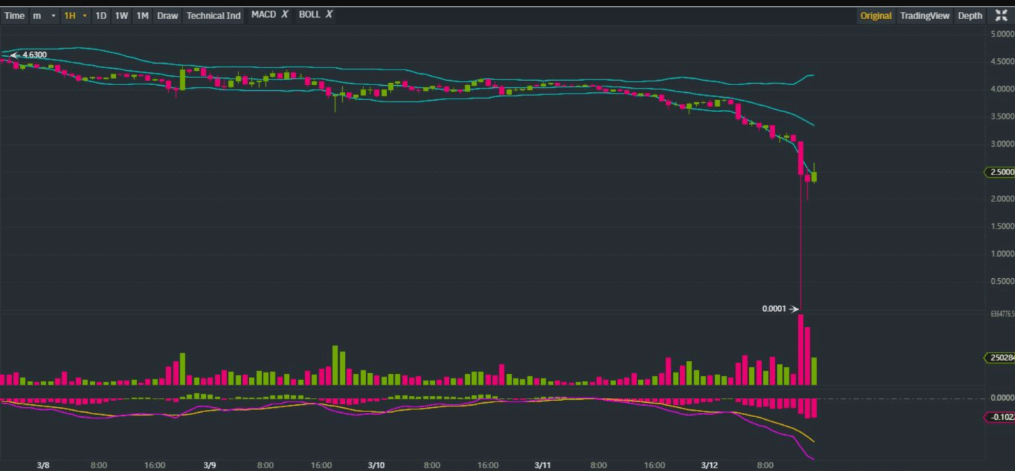
Task: Select the 1M timeframe
Action: (x=143, y=16)
